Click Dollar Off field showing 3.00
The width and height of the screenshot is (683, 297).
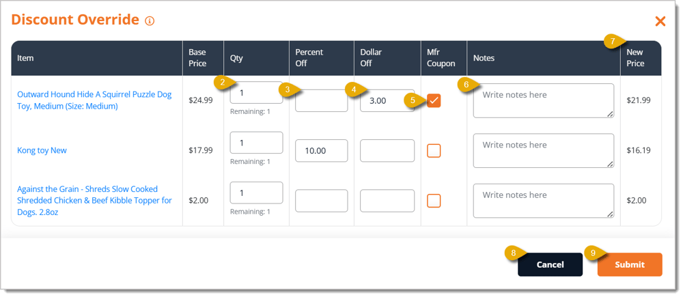coord(387,100)
